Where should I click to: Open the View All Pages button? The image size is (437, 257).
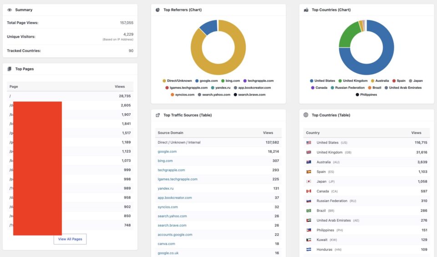70,239
